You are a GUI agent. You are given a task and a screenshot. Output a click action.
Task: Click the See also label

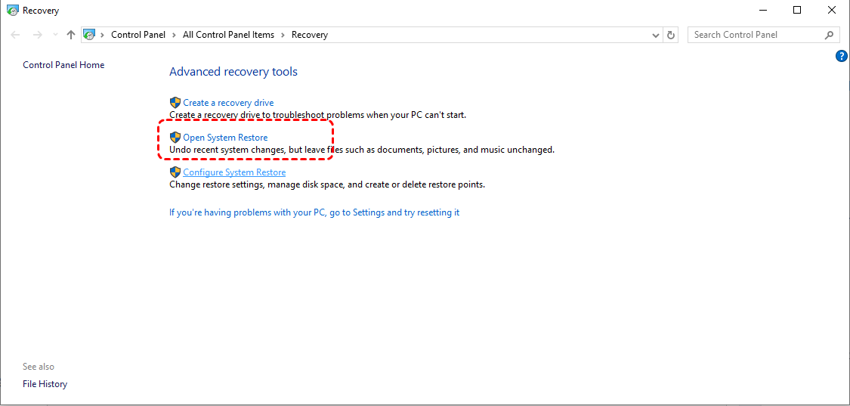pos(39,367)
